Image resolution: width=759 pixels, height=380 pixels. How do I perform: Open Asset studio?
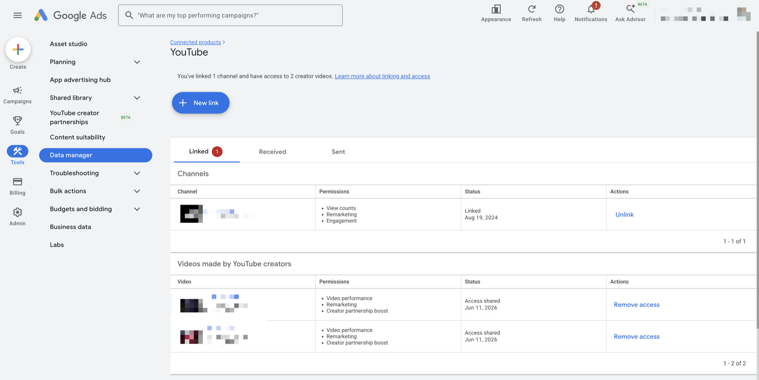tap(69, 44)
